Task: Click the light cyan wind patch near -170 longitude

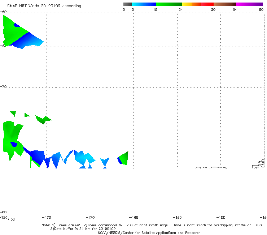Action: [x=85, y=158]
